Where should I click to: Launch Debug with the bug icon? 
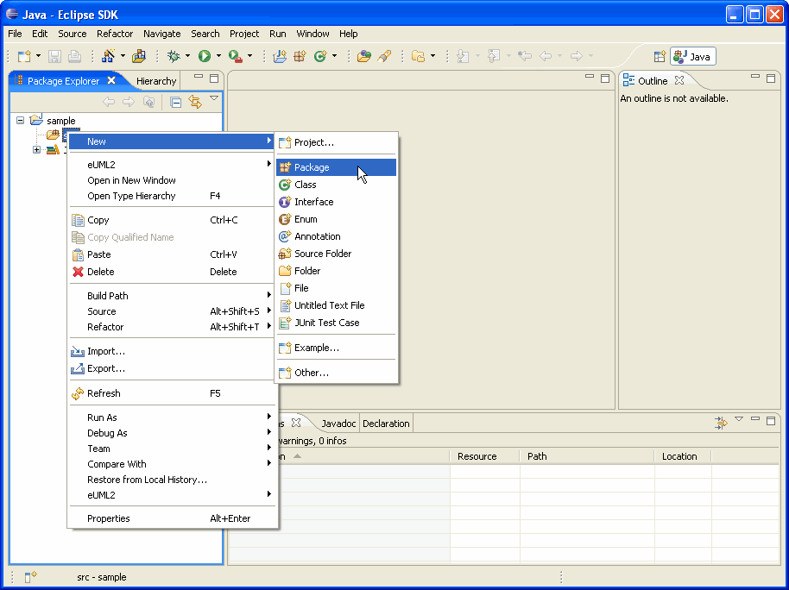click(174, 56)
